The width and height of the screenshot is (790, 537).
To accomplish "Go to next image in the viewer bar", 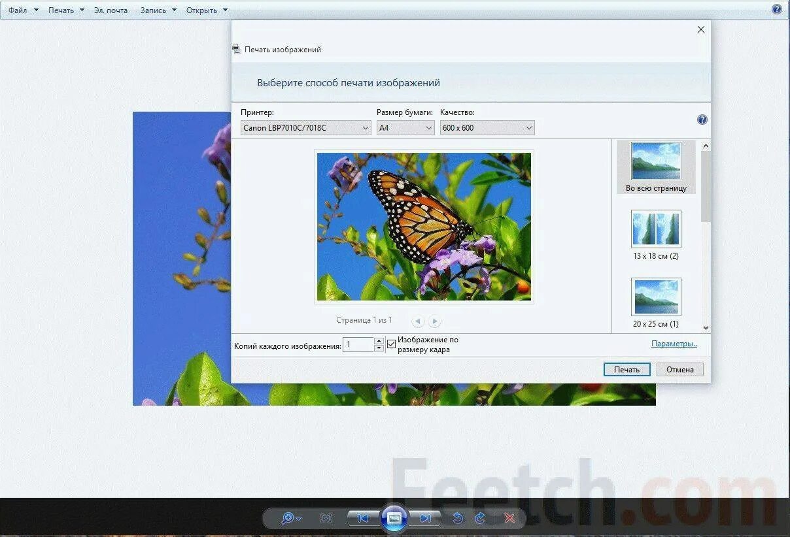I will point(425,518).
